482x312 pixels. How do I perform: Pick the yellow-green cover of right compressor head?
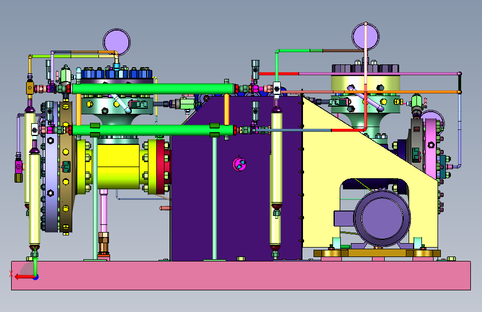tap(365, 83)
